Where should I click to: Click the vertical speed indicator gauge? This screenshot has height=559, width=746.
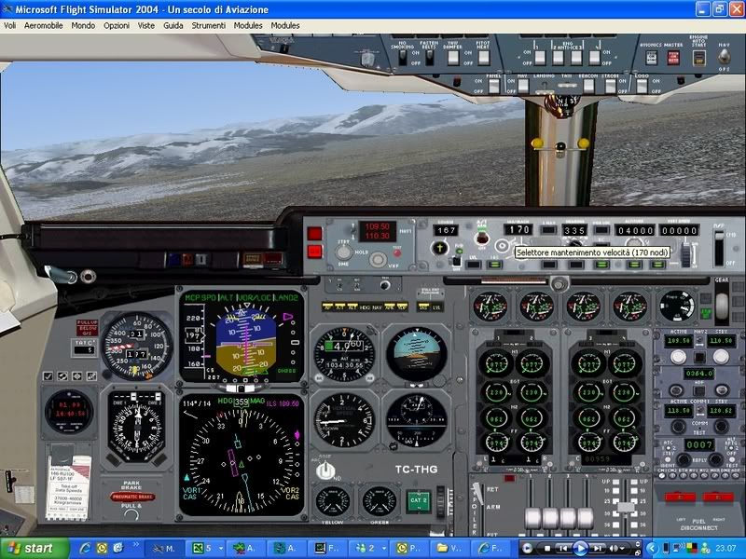(344, 420)
